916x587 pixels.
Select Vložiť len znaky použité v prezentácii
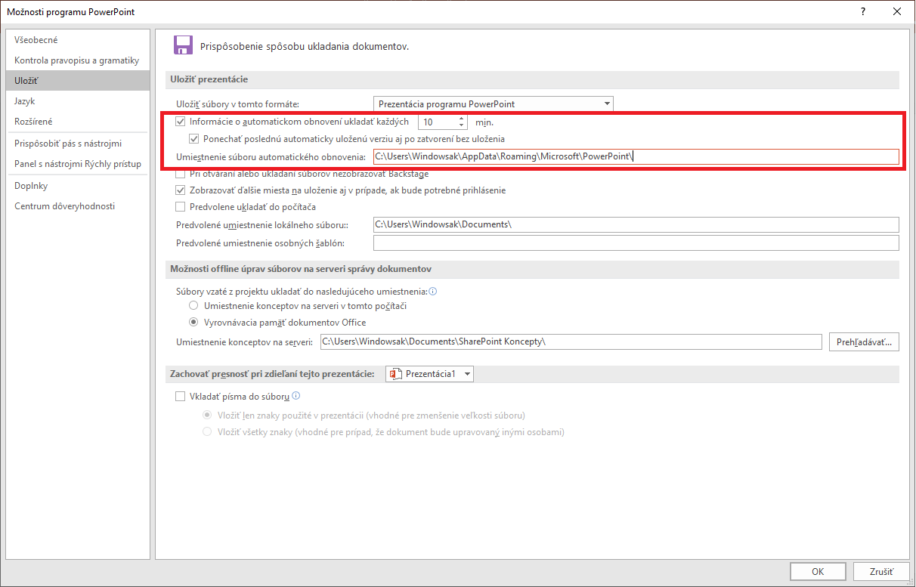tap(207, 415)
